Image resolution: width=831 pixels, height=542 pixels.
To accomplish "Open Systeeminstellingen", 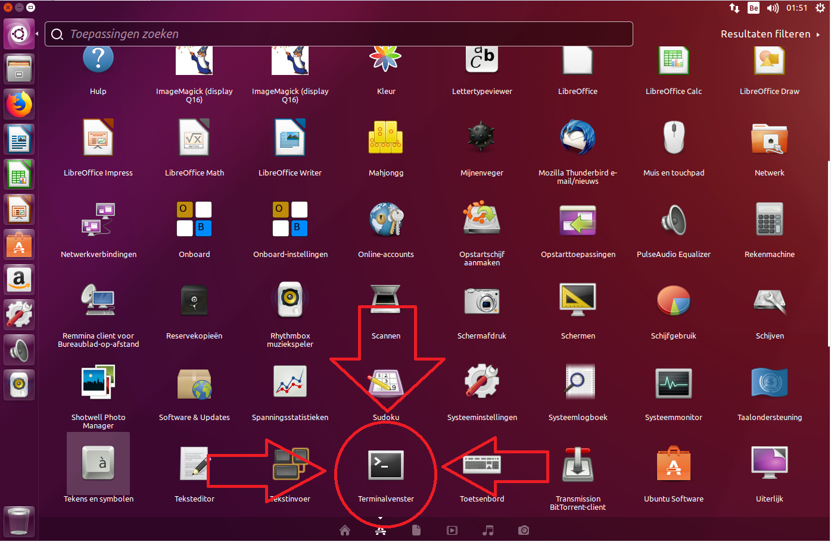I will pos(482,382).
